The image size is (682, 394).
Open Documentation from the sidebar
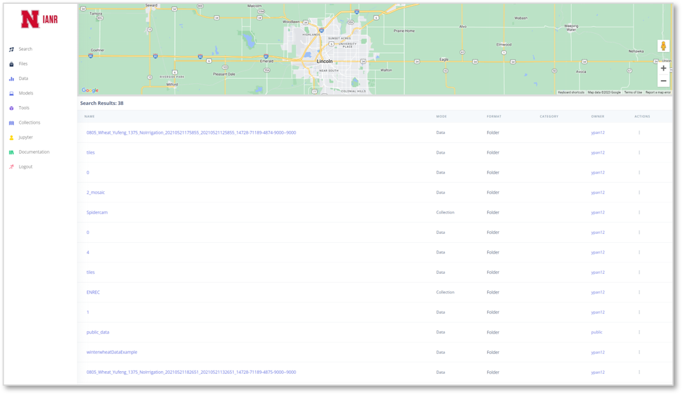[x=34, y=152]
